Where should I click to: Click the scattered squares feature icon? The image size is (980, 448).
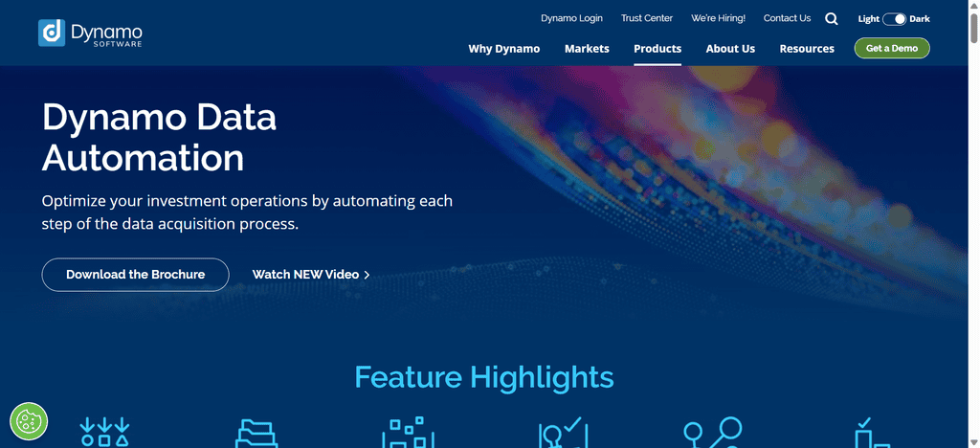tap(408, 433)
